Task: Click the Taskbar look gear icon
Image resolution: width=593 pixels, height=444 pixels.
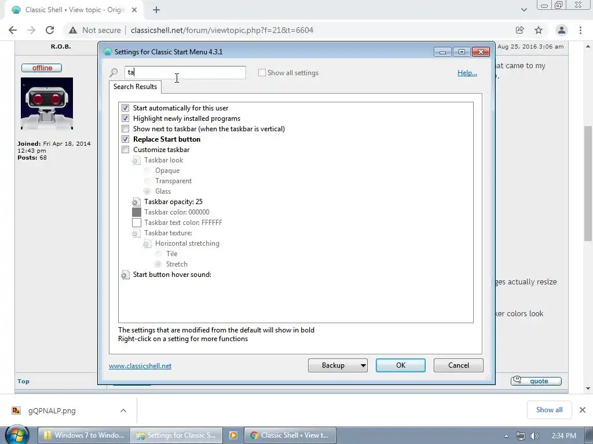Action: [x=136, y=161]
